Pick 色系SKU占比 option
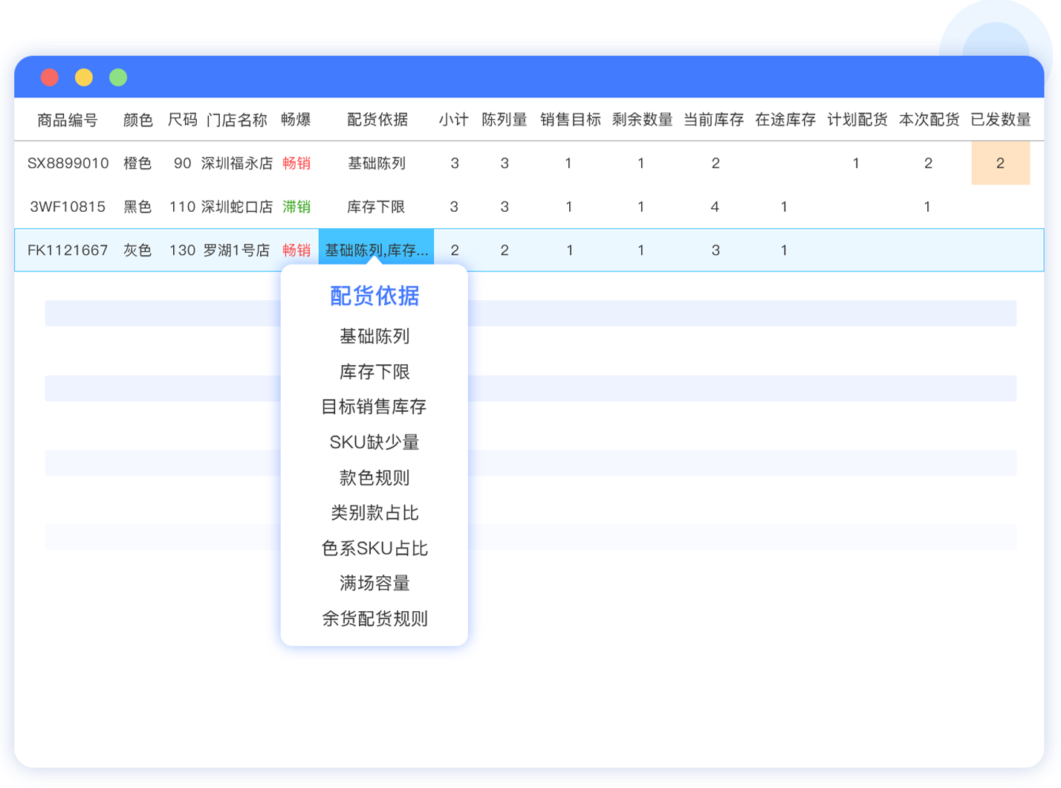This screenshot has width=1061, height=788. (x=374, y=549)
